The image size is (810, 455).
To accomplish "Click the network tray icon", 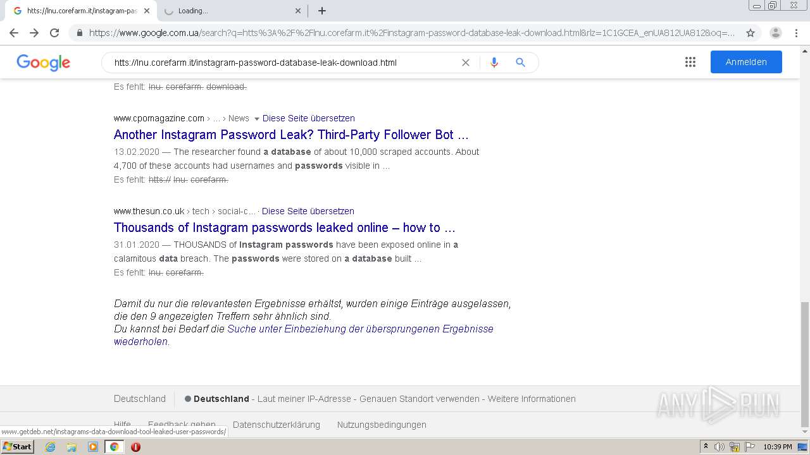I will click(735, 447).
